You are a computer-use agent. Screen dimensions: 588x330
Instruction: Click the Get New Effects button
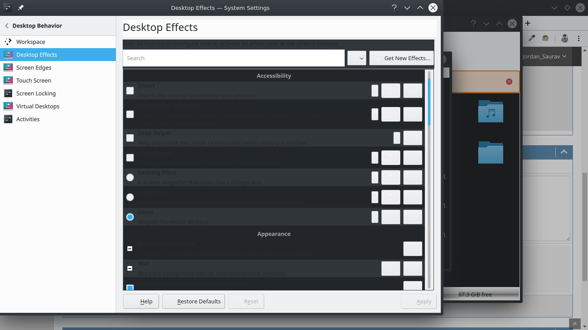[402, 58]
